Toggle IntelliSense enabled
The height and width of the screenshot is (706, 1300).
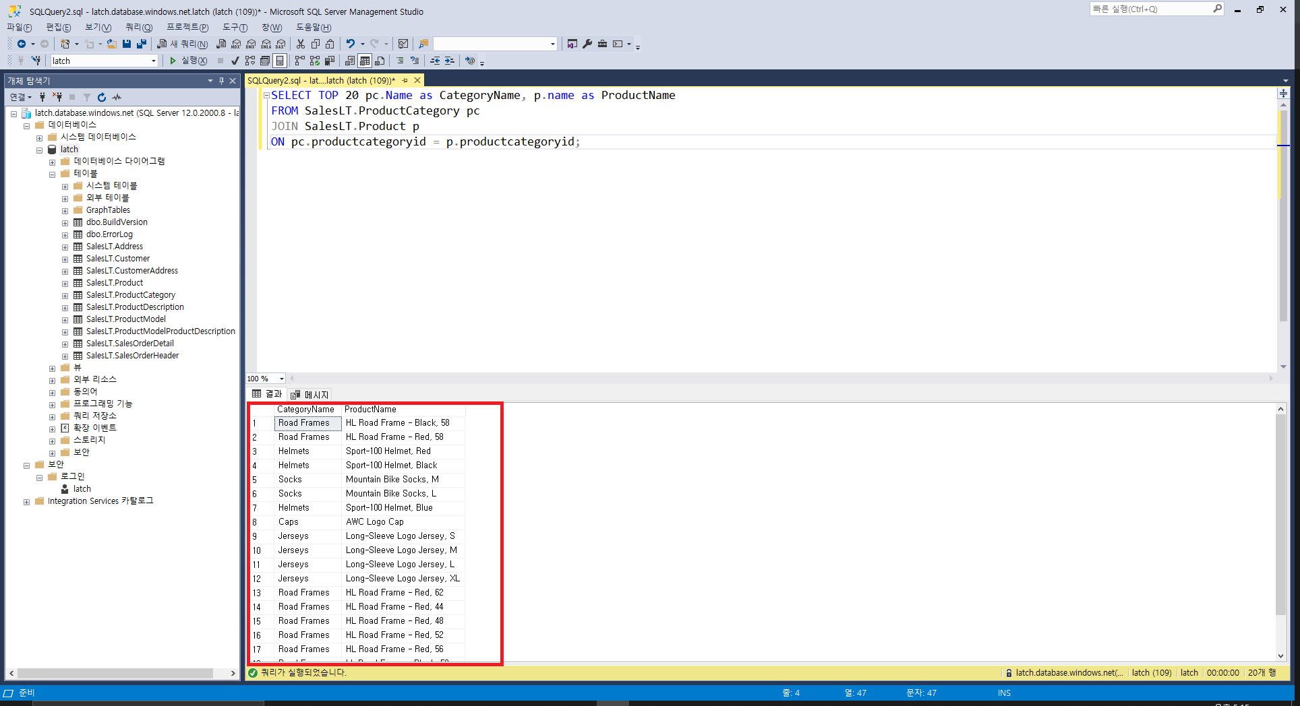(280, 61)
